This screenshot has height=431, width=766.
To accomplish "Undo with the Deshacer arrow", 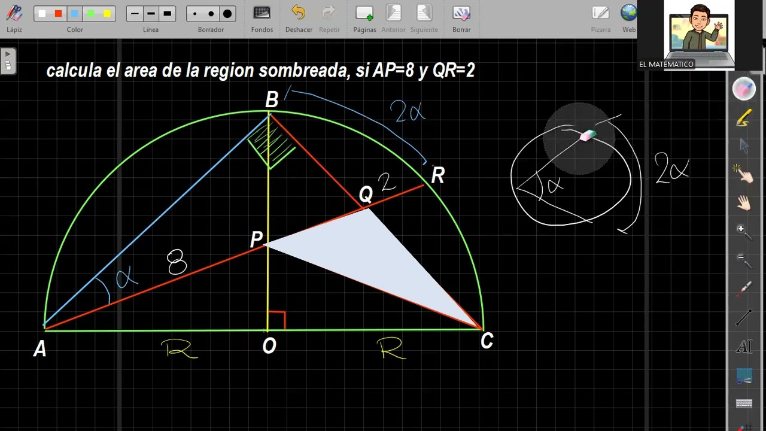I will pyautogui.click(x=298, y=13).
